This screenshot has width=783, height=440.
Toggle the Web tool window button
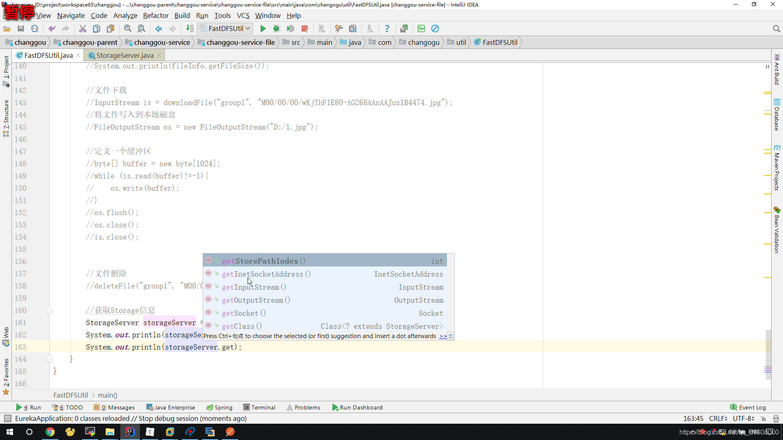coord(6,336)
